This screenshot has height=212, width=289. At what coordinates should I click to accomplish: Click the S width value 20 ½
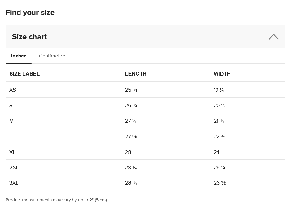pyautogui.click(x=219, y=106)
